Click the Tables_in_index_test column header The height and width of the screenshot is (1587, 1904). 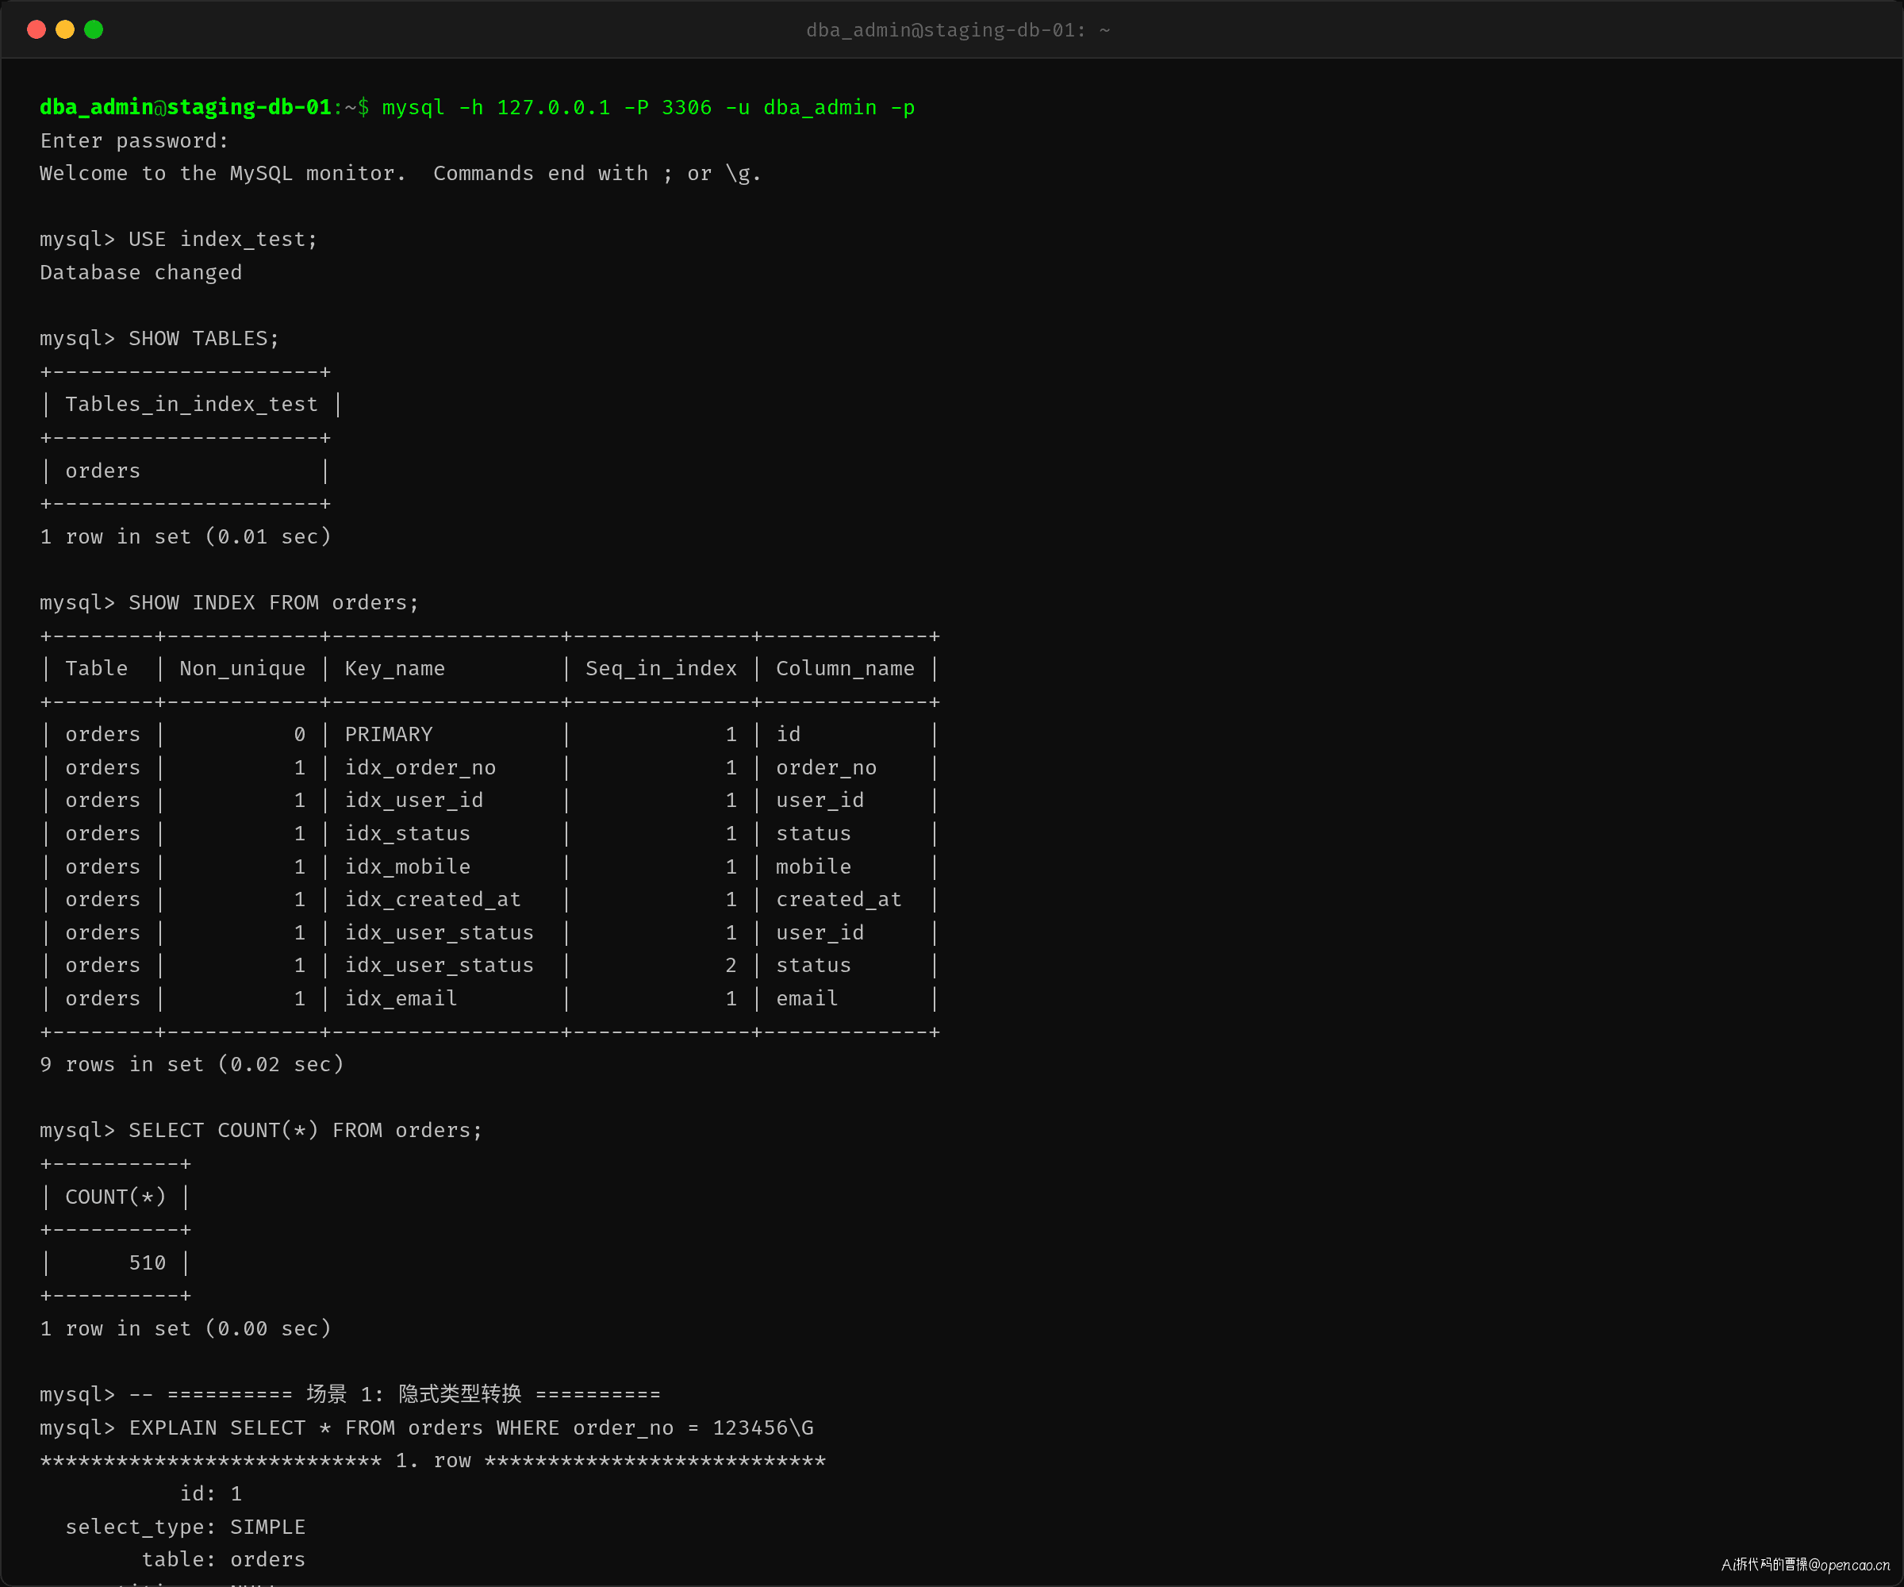point(191,405)
